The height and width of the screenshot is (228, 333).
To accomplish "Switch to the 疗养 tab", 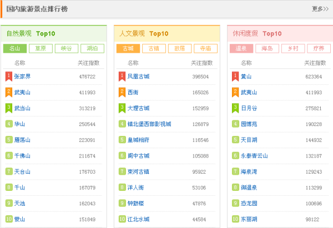I will click(319, 48).
